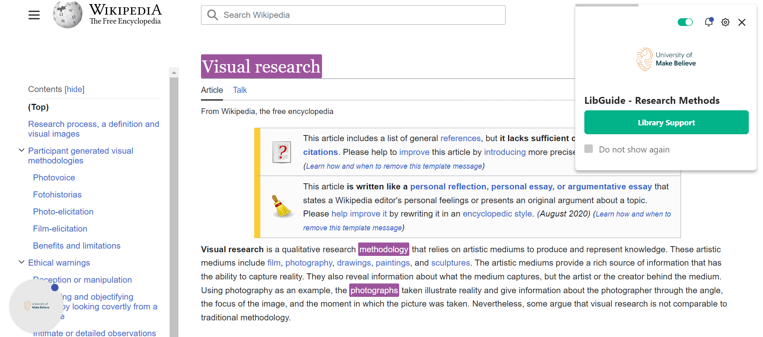Viewport: 763px width, 337px height.
Task: Click first 'Learn how and when to remove' link
Action: 394,166
